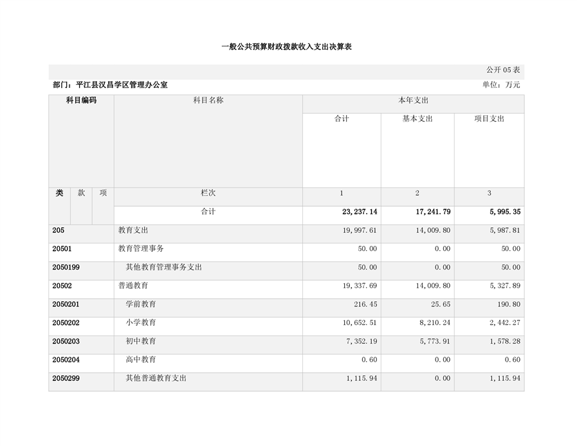This screenshot has width=577, height=446.
Task: Select the 科目编码 column header
Action: tap(81, 100)
